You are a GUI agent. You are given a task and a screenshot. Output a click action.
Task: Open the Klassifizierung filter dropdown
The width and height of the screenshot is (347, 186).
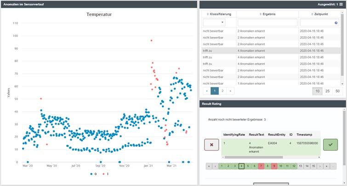pyautogui.click(x=214, y=23)
